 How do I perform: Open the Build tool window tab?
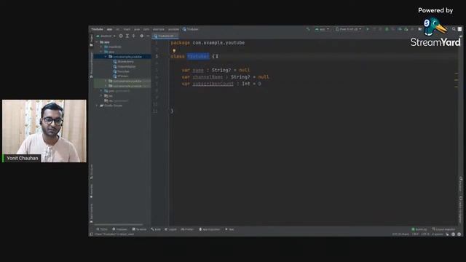pyautogui.click(x=156, y=229)
